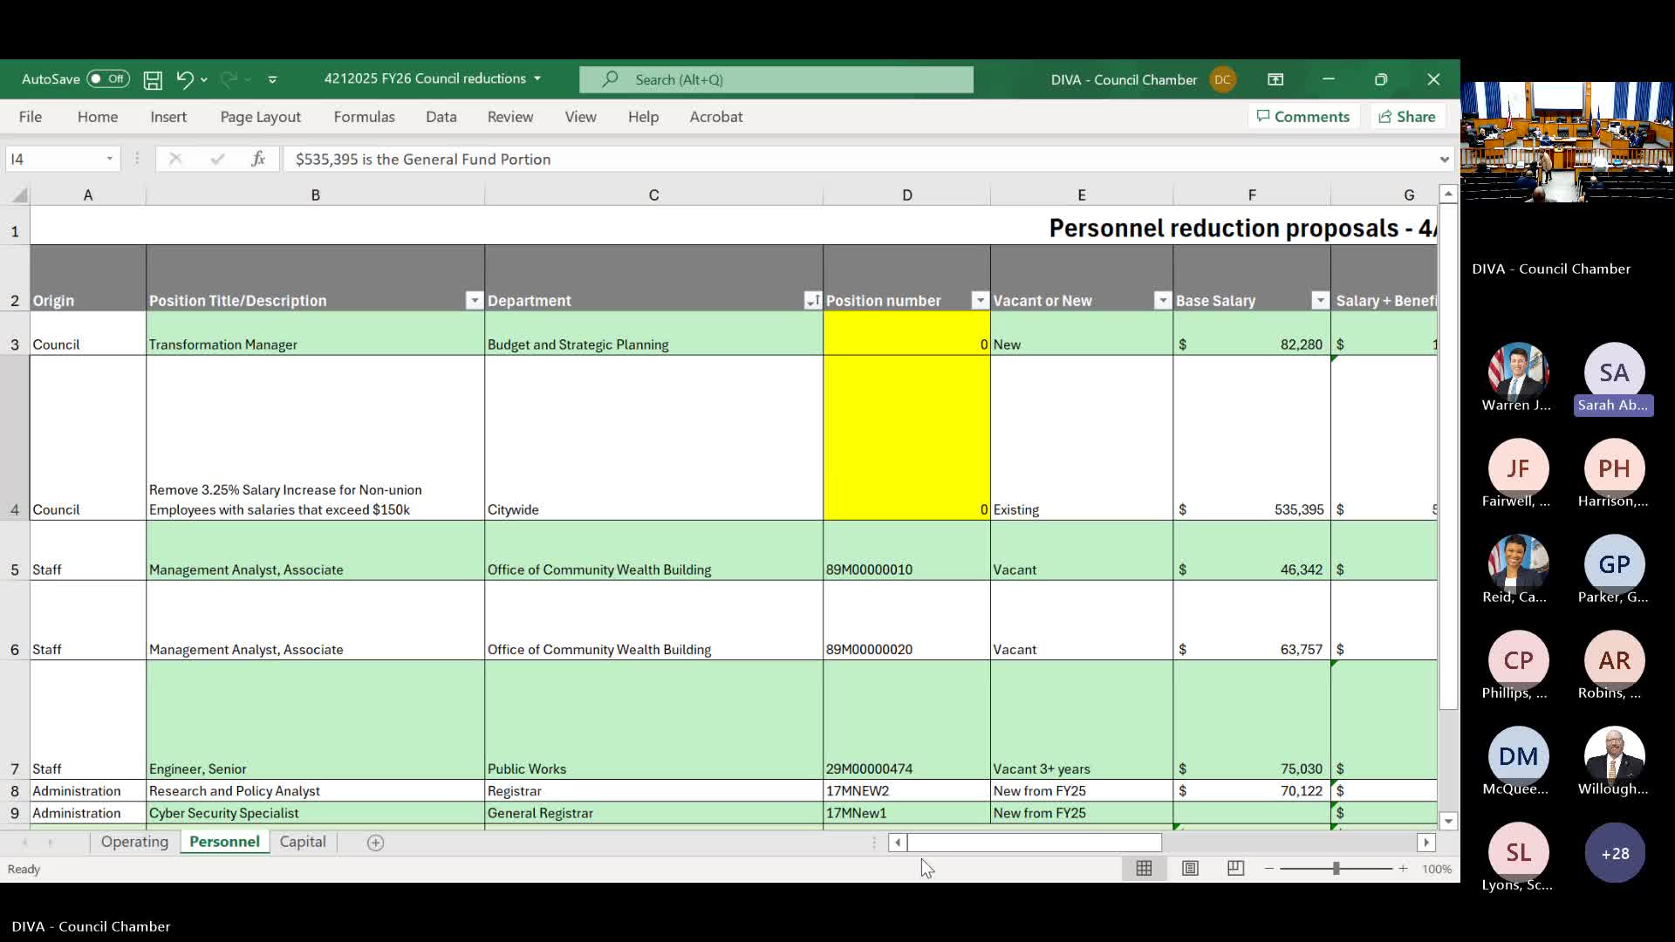The width and height of the screenshot is (1675, 942).
Task: Click the Insert Function fx icon
Action: pyautogui.click(x=258, y=159)
